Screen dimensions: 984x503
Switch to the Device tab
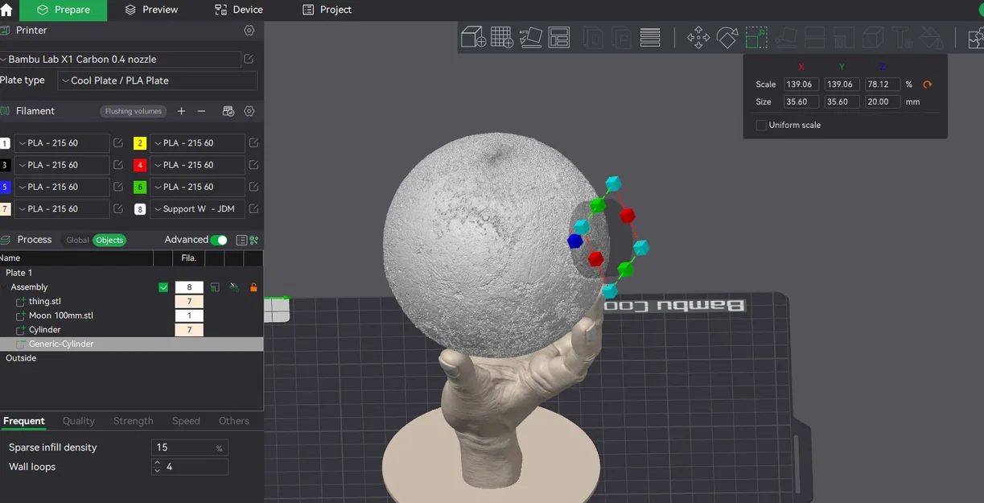(239, 10)
